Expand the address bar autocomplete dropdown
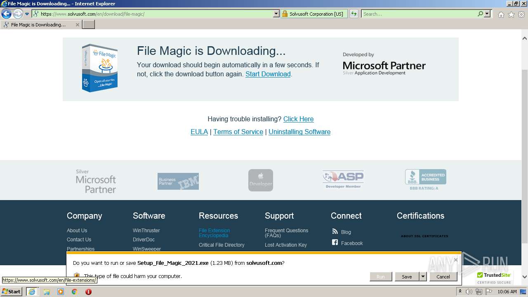This screenshot has width=528, height=297. pos(276,14)
